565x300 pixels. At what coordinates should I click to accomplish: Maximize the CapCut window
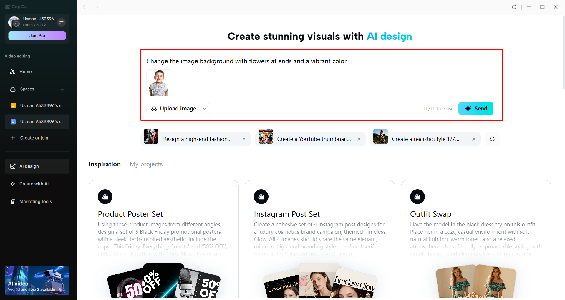pos(542,7)
